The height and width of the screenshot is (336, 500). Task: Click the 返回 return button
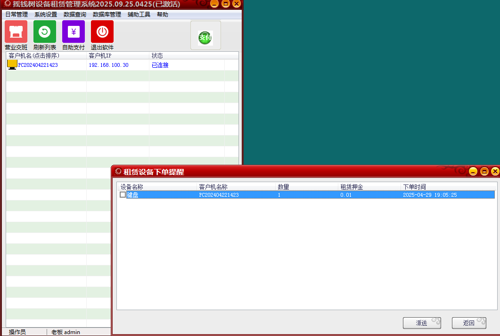coord(469,323)
